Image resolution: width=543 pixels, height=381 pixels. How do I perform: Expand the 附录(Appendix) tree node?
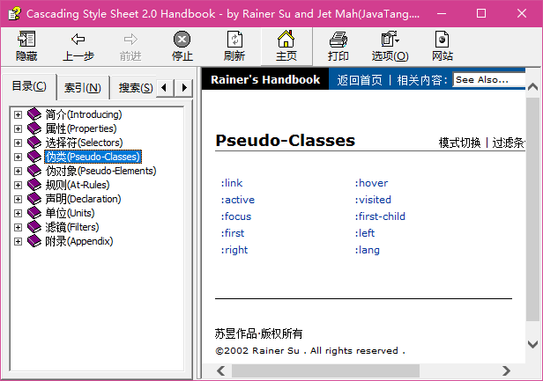coord(18,242)
